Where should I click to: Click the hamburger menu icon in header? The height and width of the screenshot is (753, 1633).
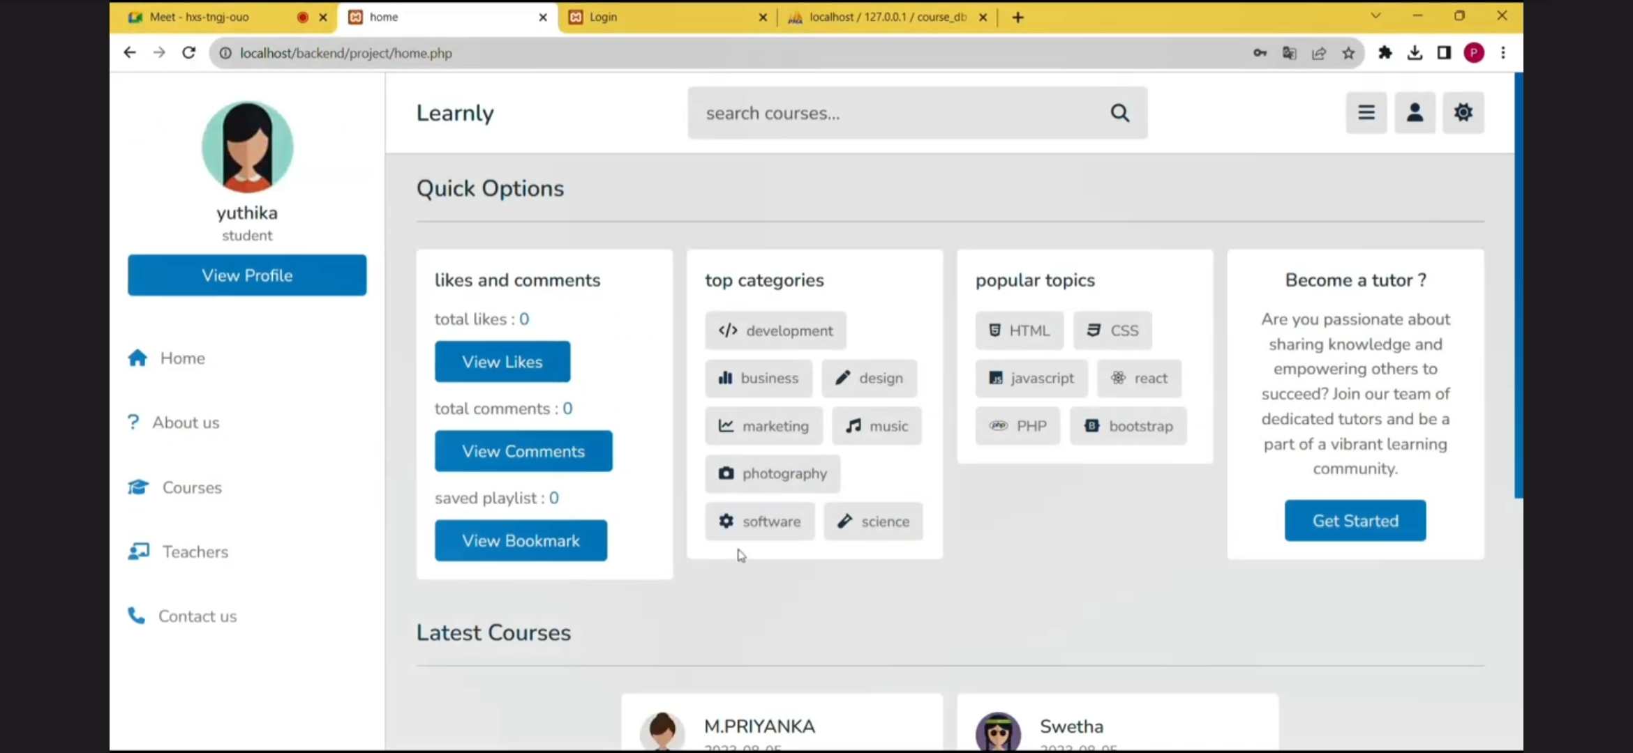coord(1366,112)
